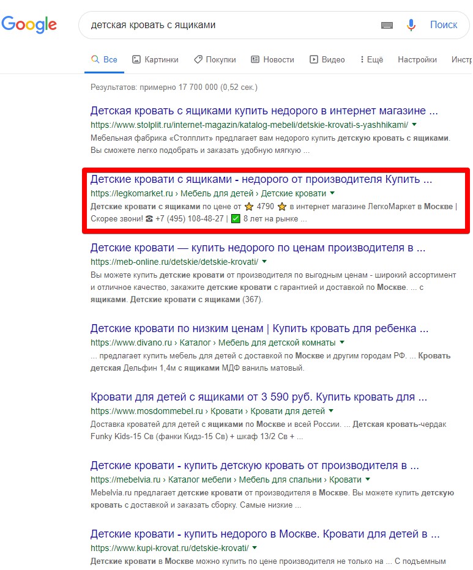Expand dropdown arrow next to divano.ru breadcrumb

coord(342,342)
